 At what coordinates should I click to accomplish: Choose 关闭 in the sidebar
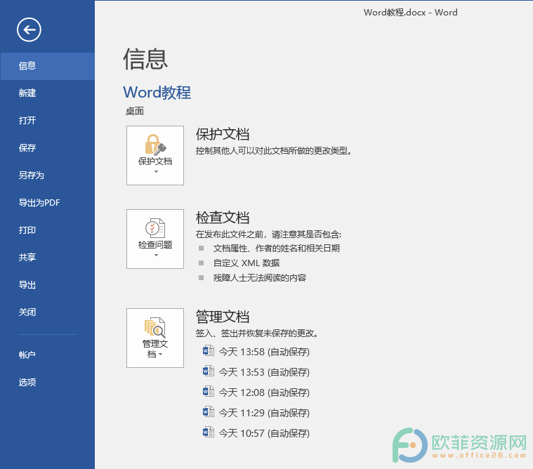48,312
